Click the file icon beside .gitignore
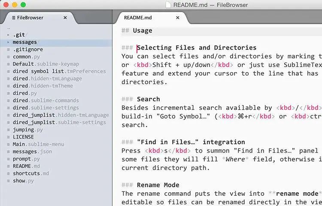The image size is (322, 206). point(8,49)
